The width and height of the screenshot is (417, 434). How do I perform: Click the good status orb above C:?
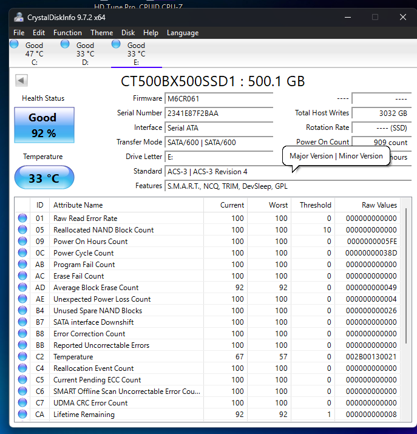pos(14,44)
